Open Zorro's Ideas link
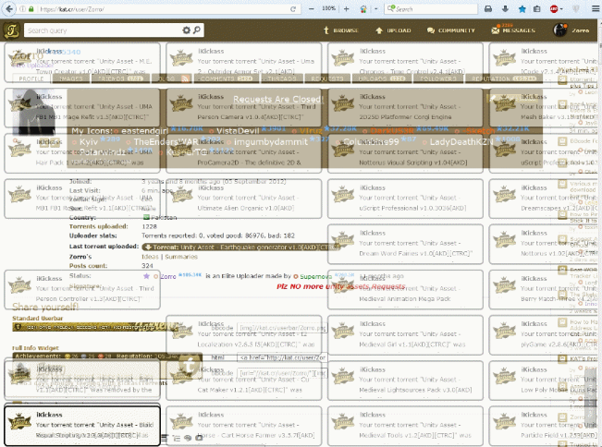 [150, 257]
